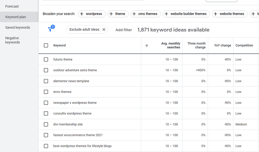Click 'Exclude adult ideas' filter chip label

click(84, 29)
